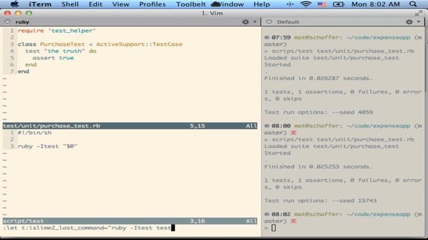Click the window title "1. Vim"

212,13
